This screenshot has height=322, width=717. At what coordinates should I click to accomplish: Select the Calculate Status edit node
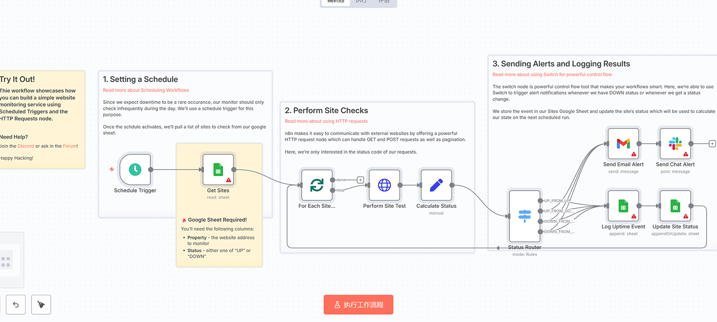436,185
